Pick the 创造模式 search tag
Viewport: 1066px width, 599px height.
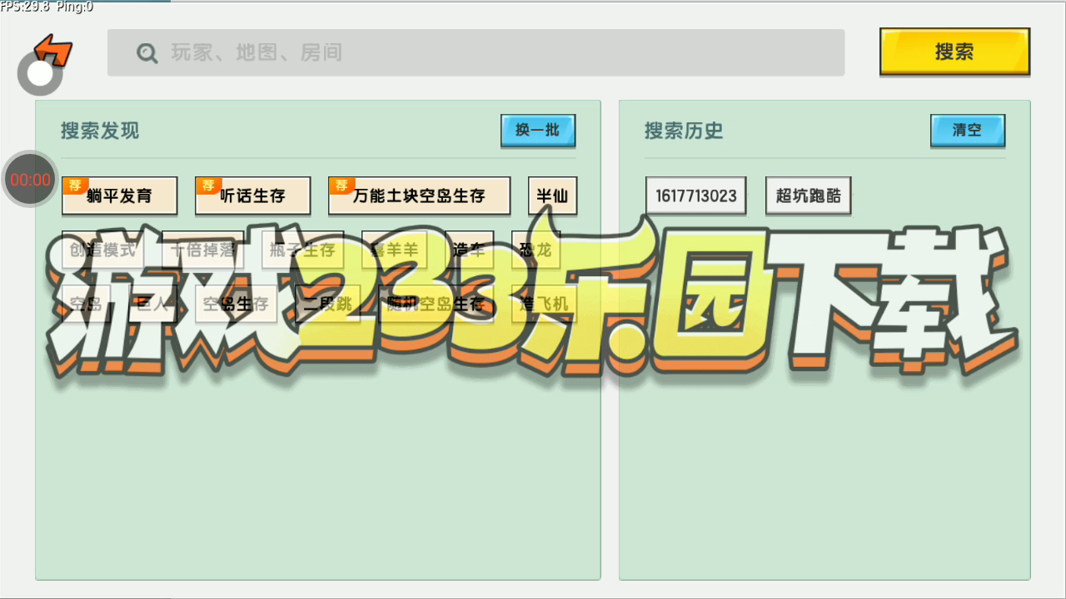click(102, 250)
